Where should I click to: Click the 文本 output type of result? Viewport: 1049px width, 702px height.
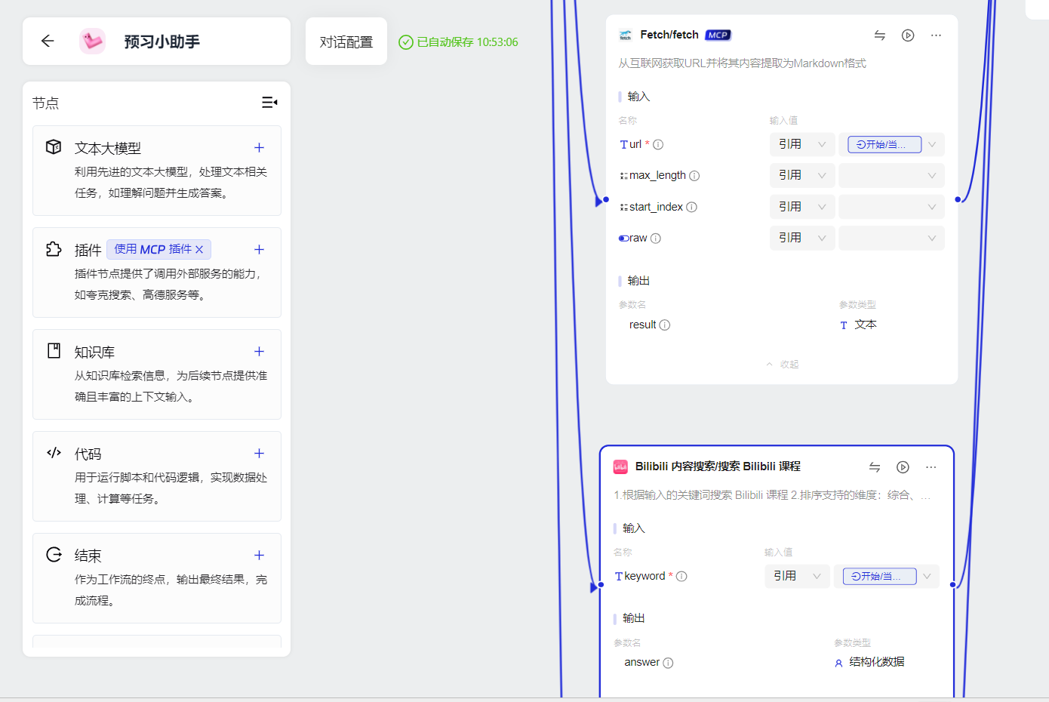(866, 325)
